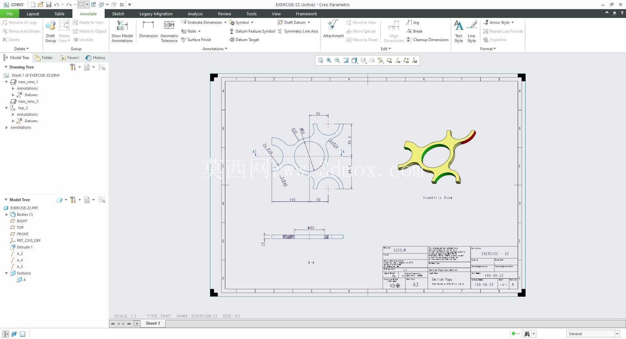Image resolution: width=626 pixels, height=339 pixels.
Task: Insert a Datum Target
Action: 244,40
